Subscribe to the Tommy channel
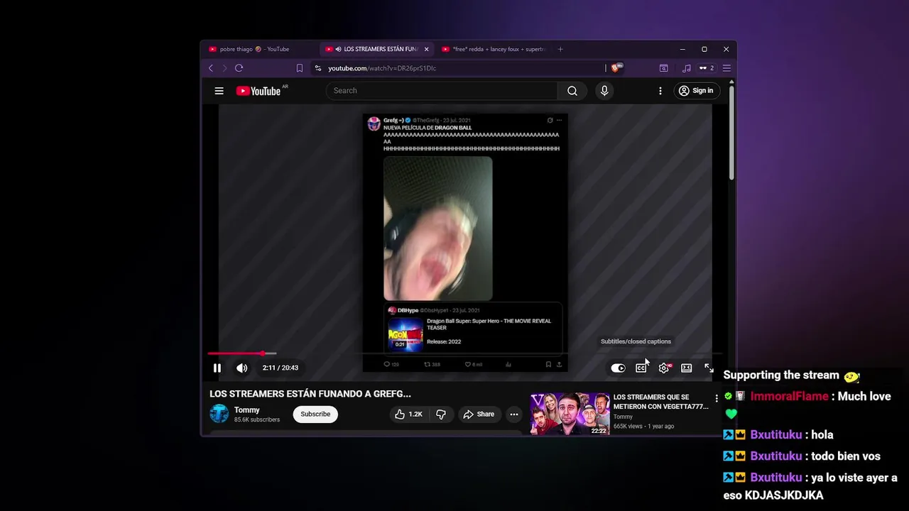 315,414
